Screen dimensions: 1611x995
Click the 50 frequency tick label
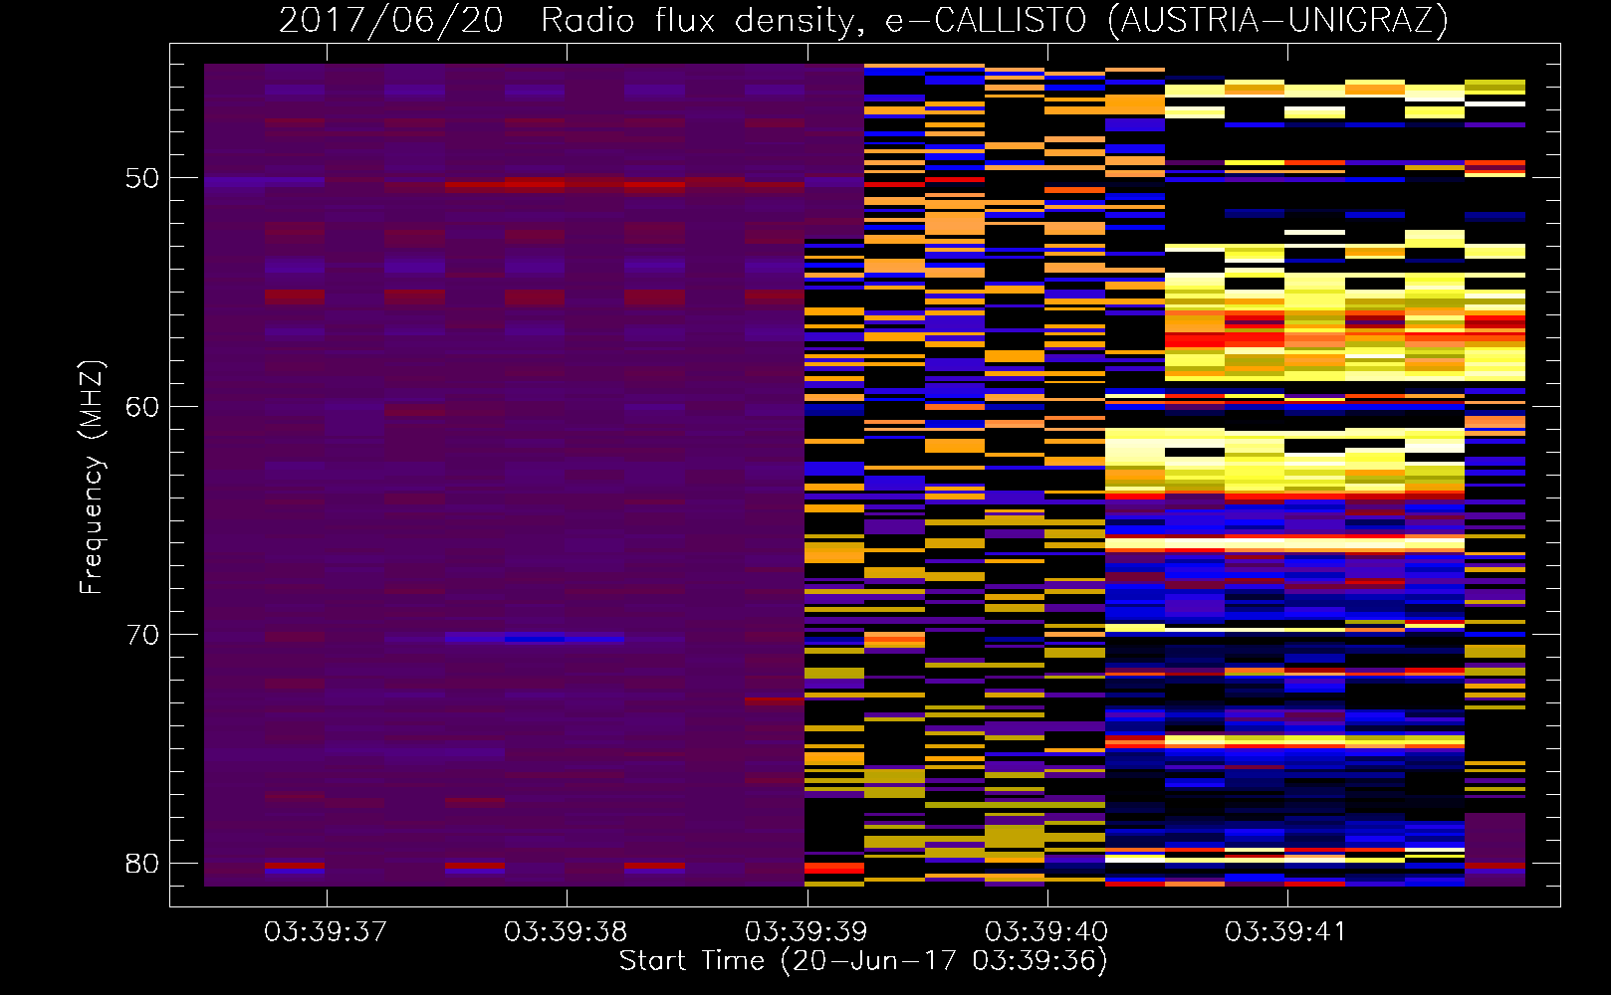[142, 178]
